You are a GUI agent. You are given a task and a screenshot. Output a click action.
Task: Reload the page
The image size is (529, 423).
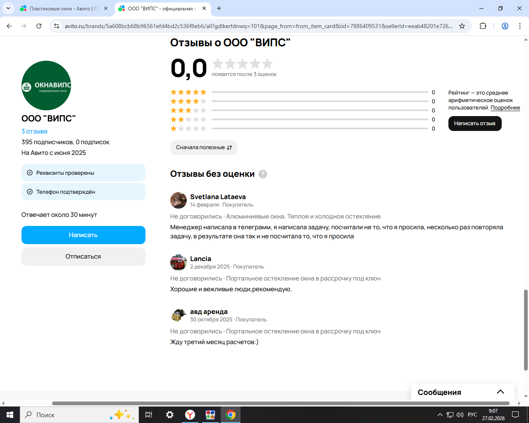point(39,26)
